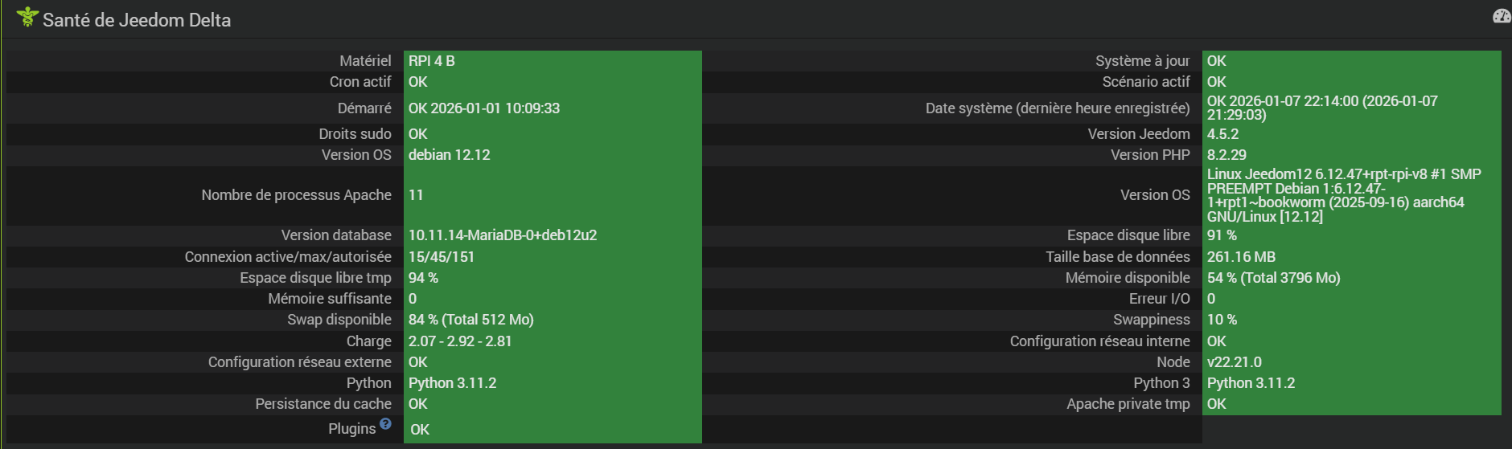Click the Jeedom version value 4.5.2
The width and height of the screenshot is (1512, 449).
tap(1222, 134)
